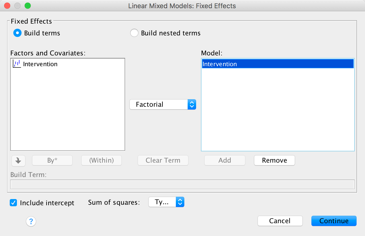Close the dialog with the red button
Image resolution: width=365 pixels, height=236 pixels.
[7, 6]
